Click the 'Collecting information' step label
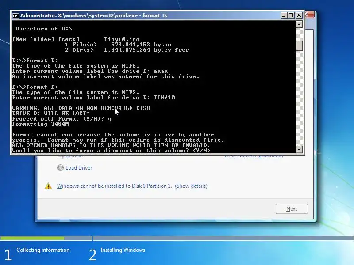This screenshot has height=265, width=354. pos(43,250)
